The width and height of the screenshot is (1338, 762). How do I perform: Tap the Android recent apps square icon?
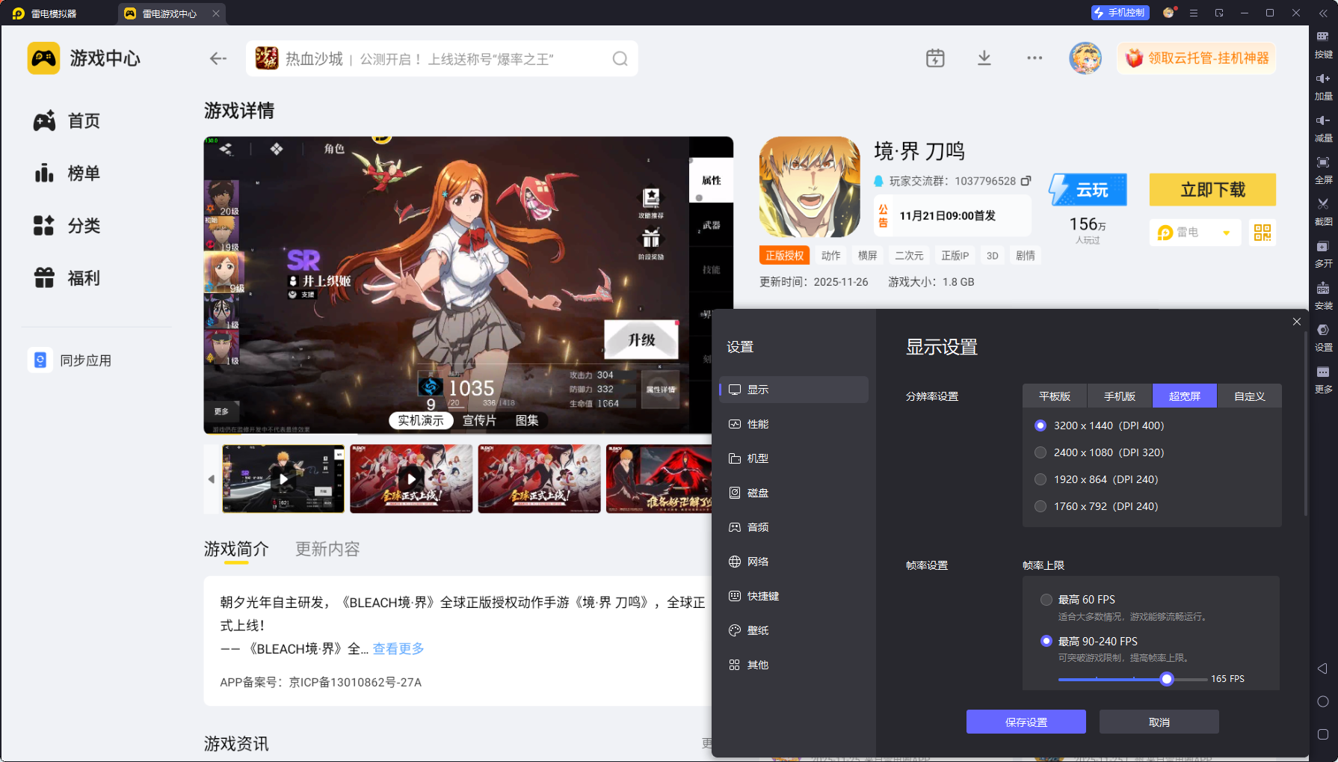[1322, 734]
